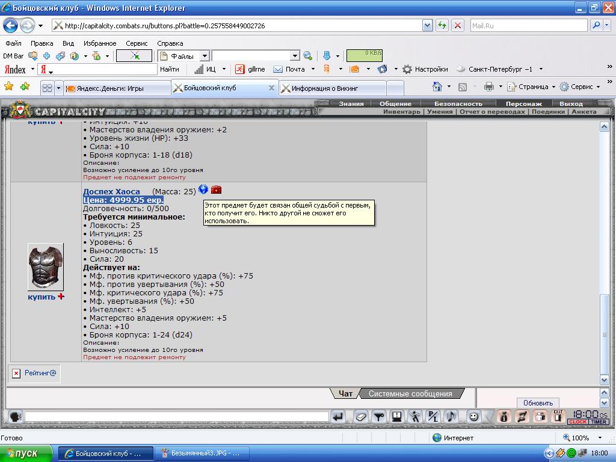Click the Доспех Хаоса armor thumbnail
This screenshot has width=616, height=462.
click(x=46, y=266)
